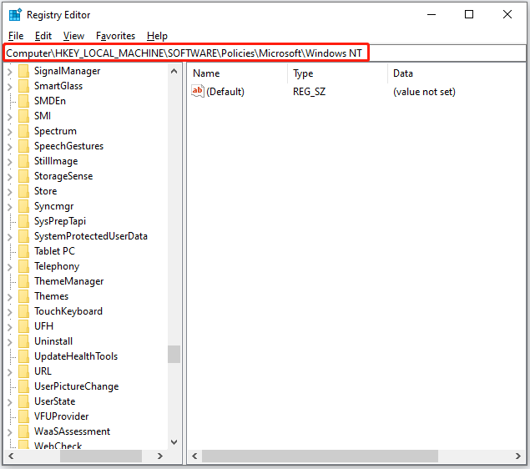Click the SMI folder icon
Image resolution: width=530 pixels, height=469 pixels.
pyautogui.click(x=23, y=116)
